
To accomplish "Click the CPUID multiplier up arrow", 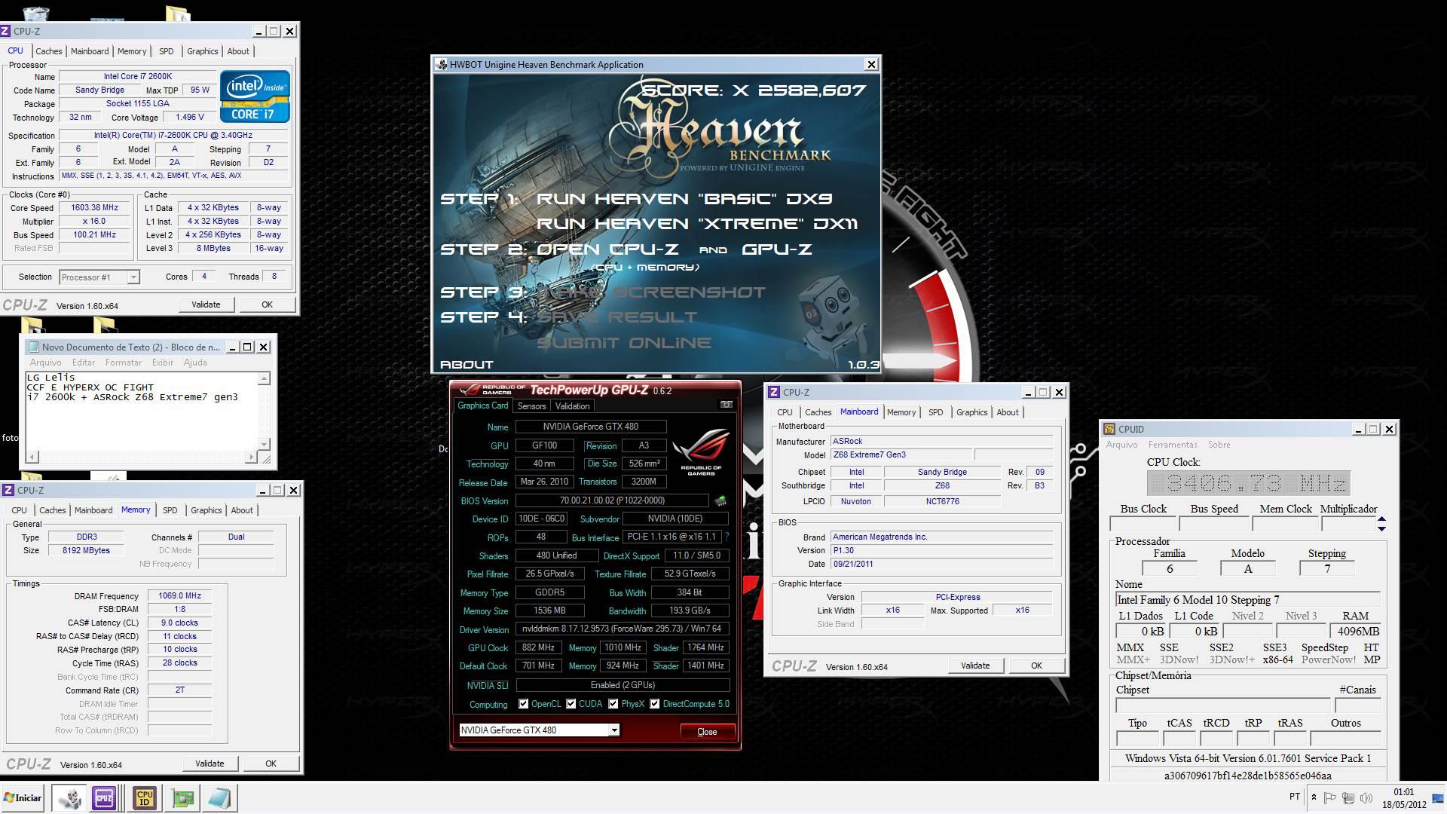I will pyautogui.click(x=1381, y=519).
